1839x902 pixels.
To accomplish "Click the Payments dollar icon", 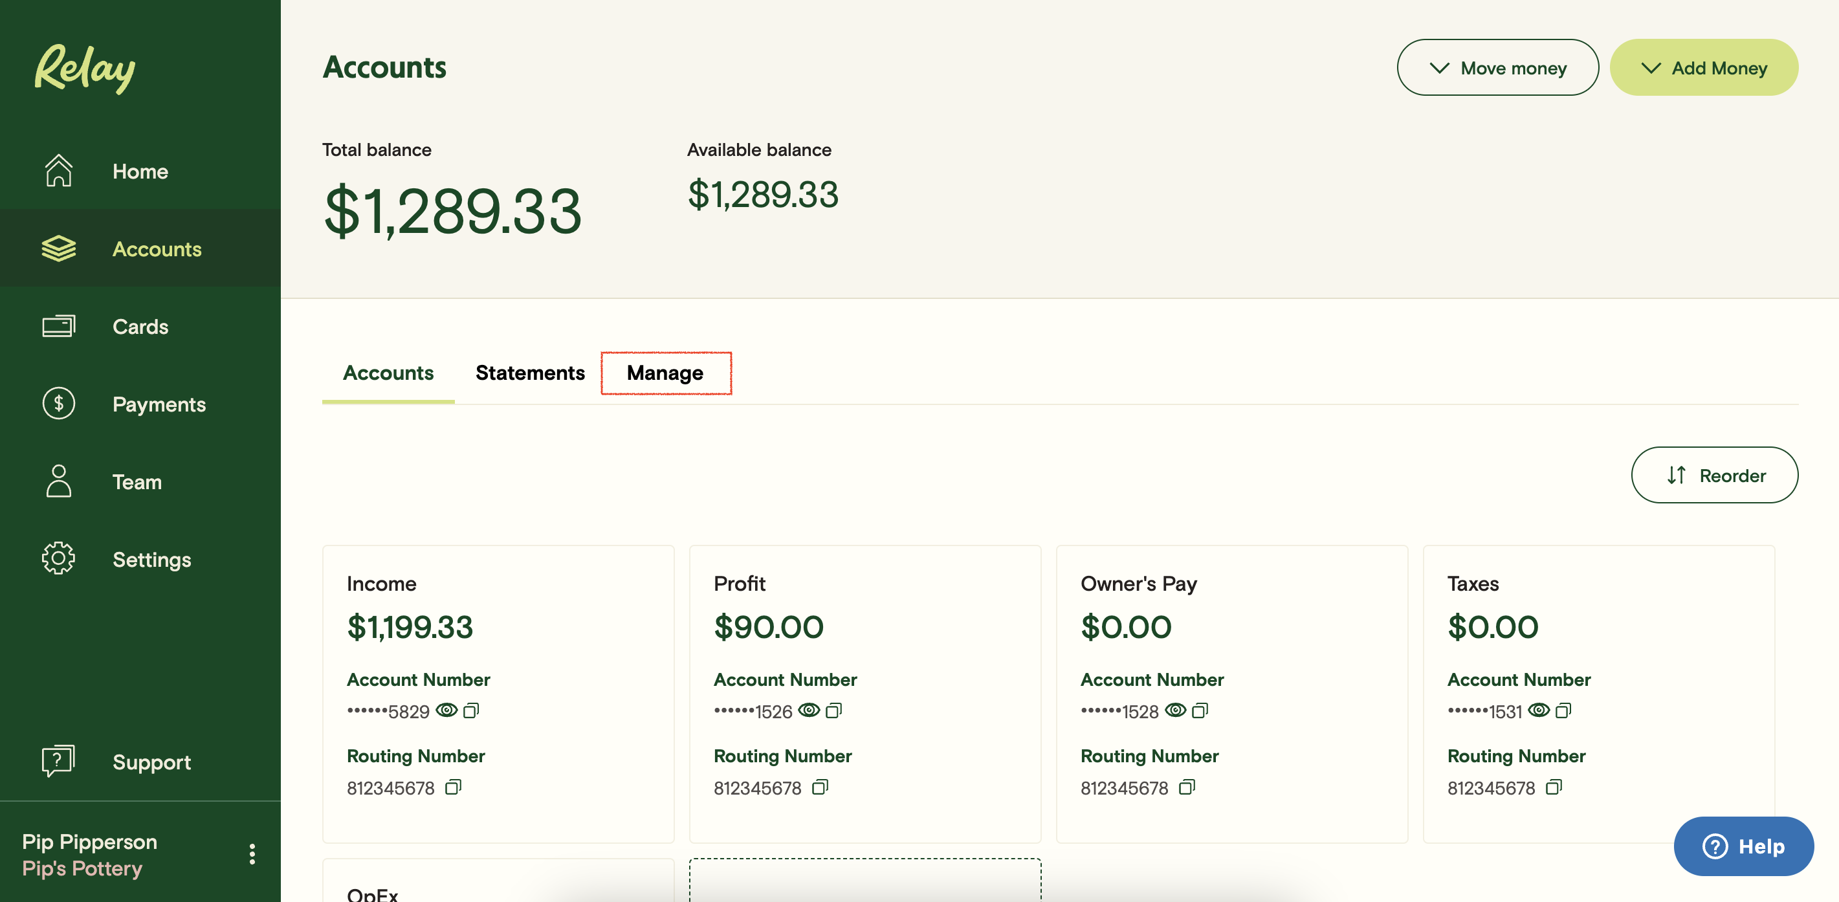I will click(x=58, y=404).
